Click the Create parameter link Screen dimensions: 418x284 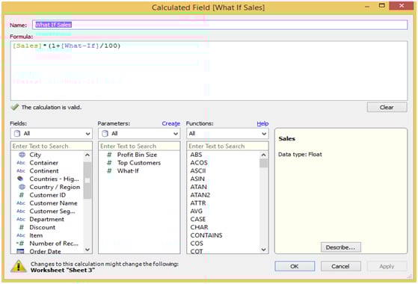(x=171, y=123)
